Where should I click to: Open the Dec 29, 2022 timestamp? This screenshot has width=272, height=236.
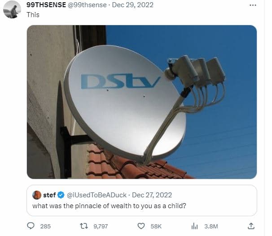(133, 5)
